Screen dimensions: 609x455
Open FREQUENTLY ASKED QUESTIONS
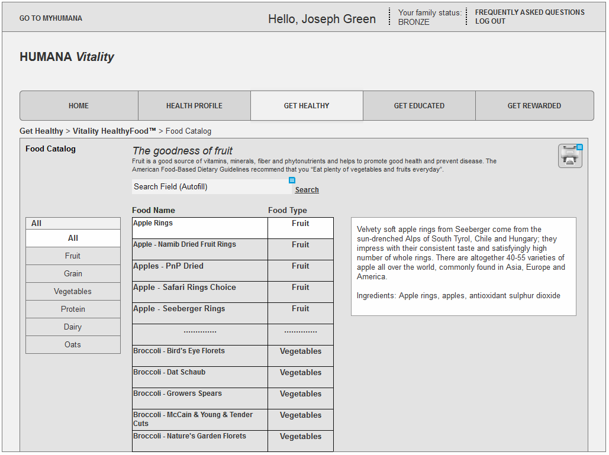point(530,12)
